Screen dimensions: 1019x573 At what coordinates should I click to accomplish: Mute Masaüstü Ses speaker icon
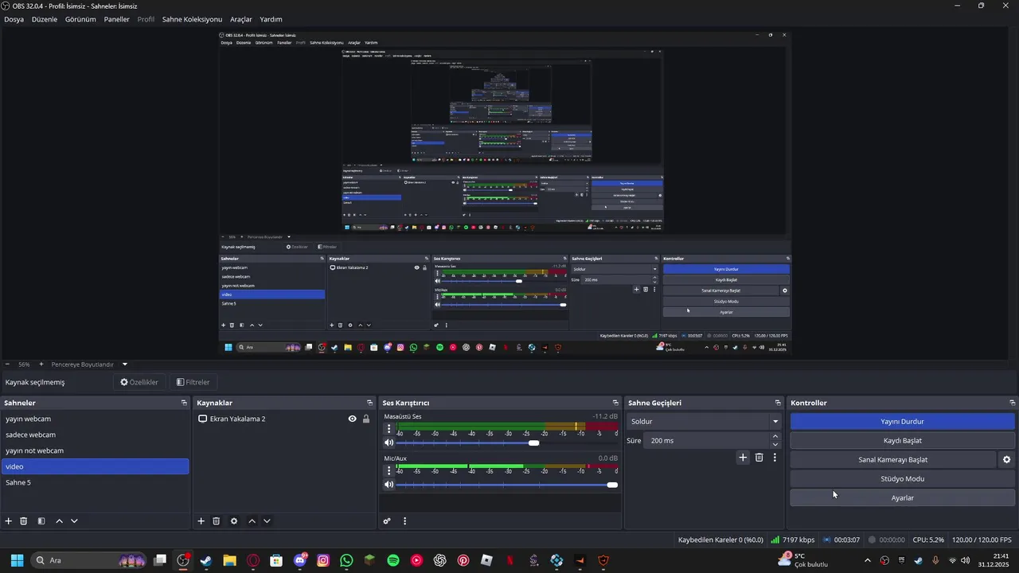pos(389,442)
